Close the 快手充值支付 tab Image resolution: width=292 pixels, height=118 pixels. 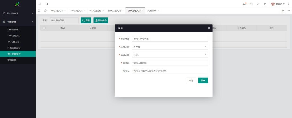(143, 11)
